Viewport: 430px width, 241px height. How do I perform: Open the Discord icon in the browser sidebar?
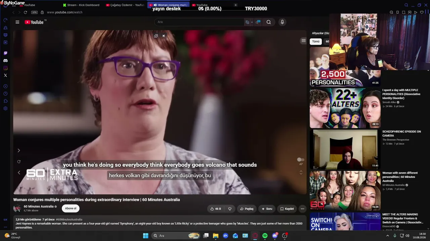5,61
